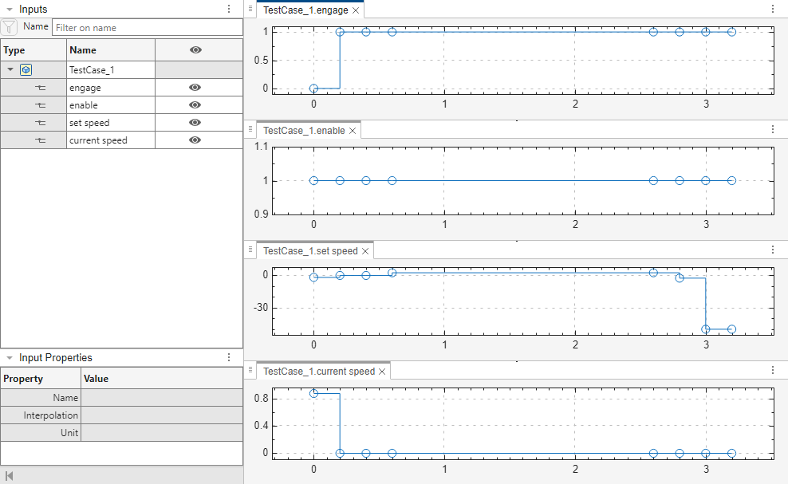Open the Input Properties options menu
Image resolution: width=788 pixels, height=484 pixels.
tap(230, 357)
